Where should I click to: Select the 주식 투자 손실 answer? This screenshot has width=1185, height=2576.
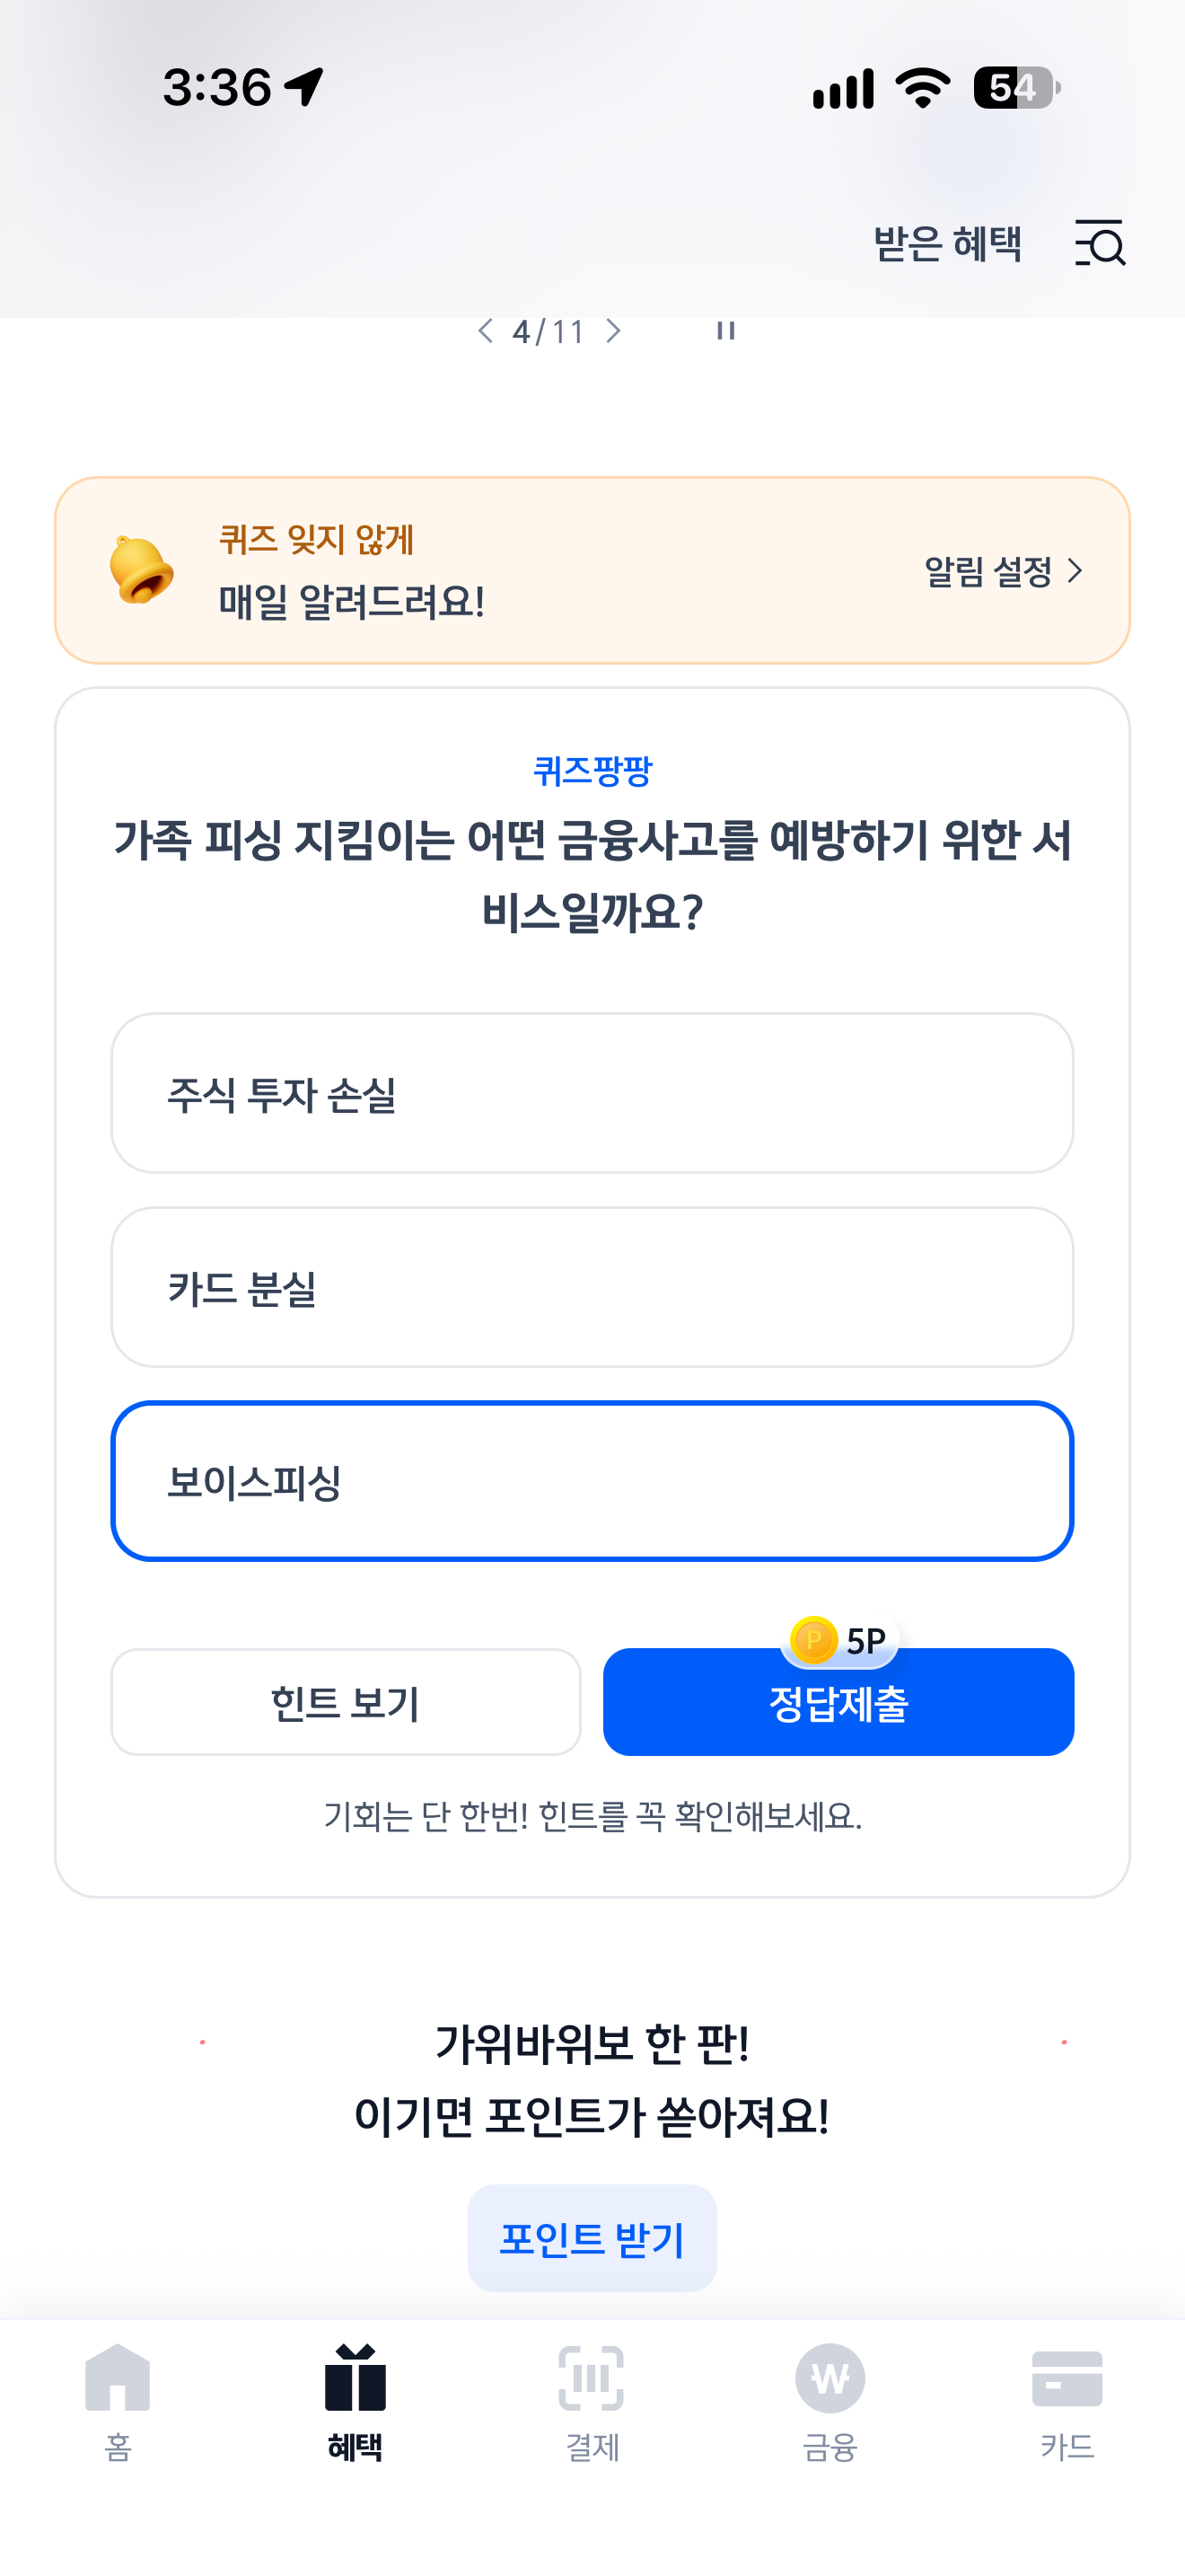(592, 1093)
